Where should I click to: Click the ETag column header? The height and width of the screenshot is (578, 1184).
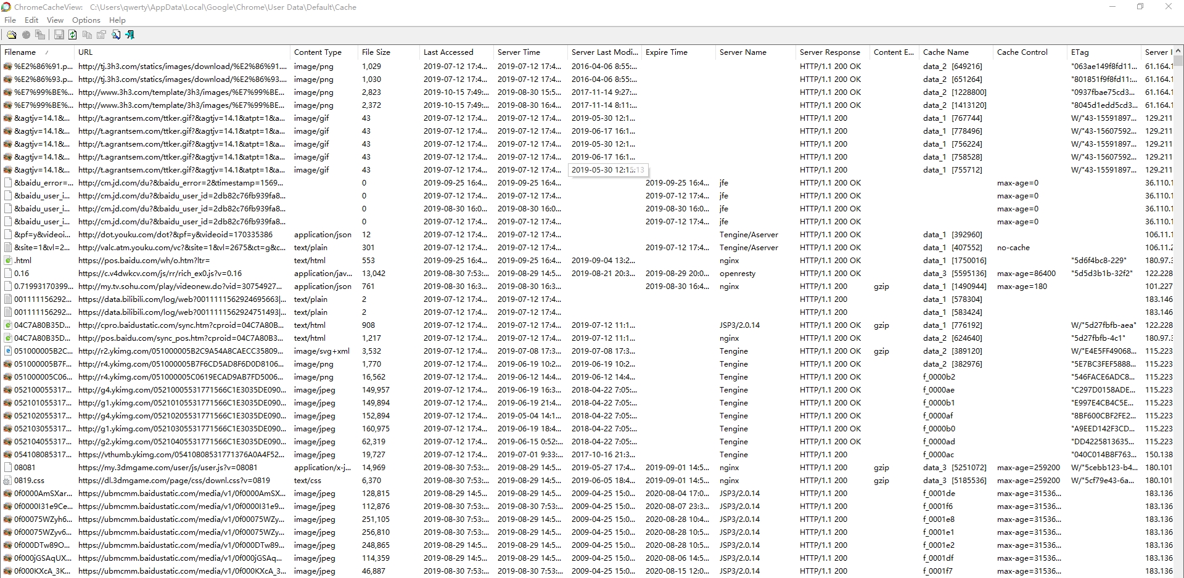pyautogui.click(x=1104, y=52)
